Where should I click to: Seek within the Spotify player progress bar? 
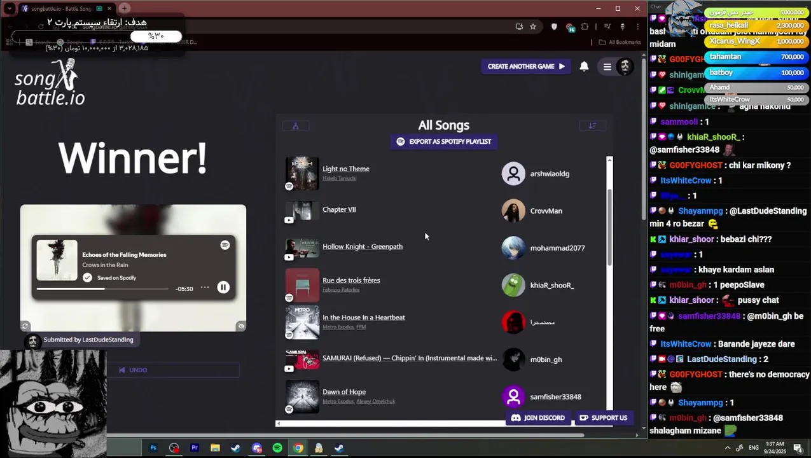click(102, 289)
